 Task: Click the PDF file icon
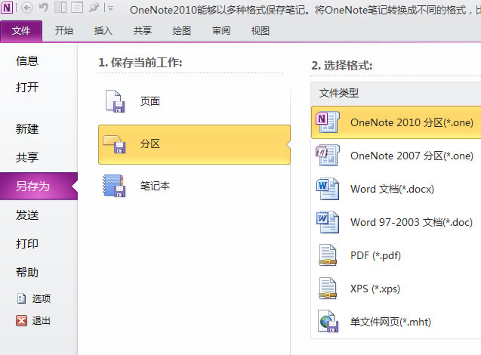328,255
